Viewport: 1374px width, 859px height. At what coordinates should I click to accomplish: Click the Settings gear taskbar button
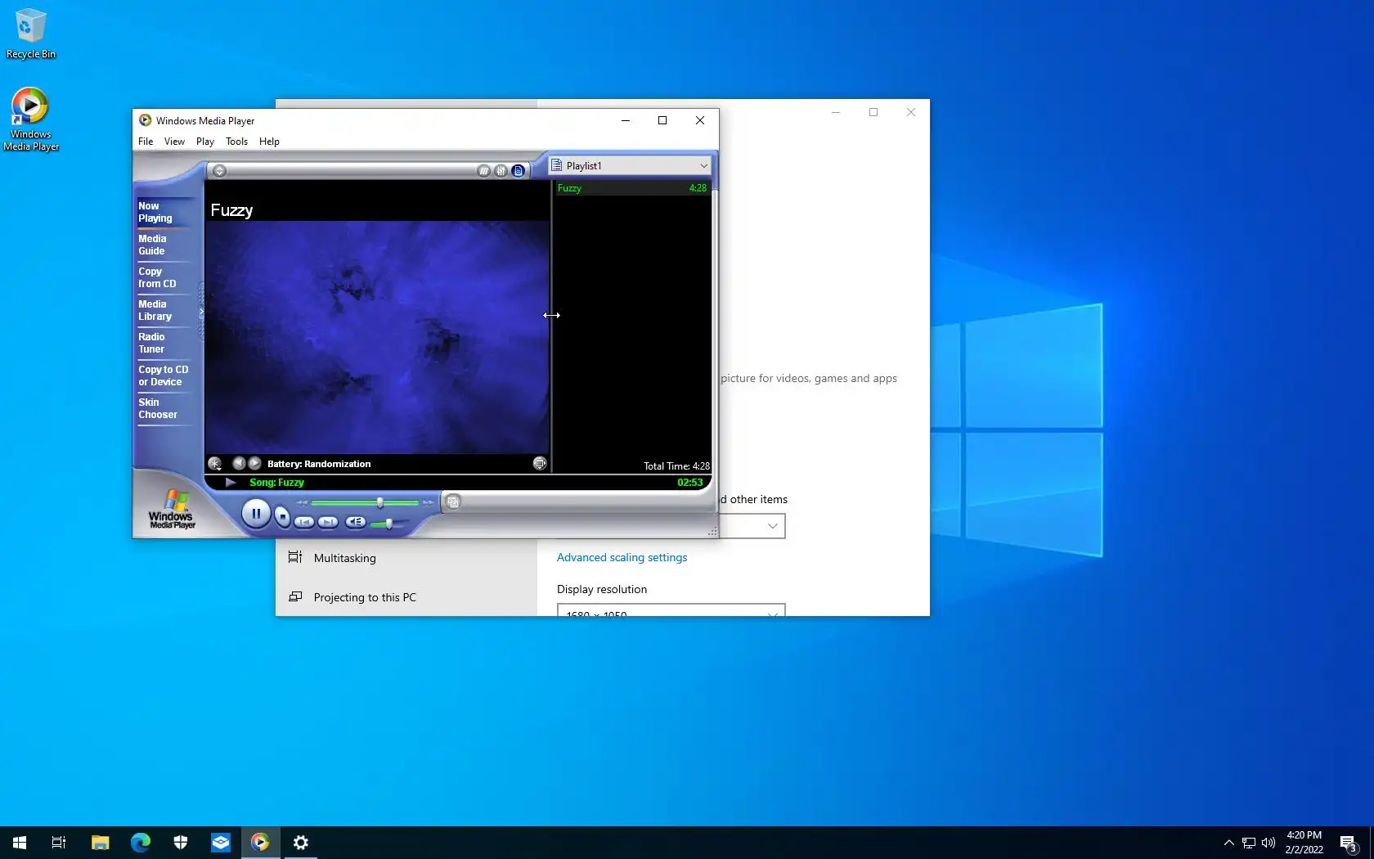pyautogui.click(x=300, y=843)
